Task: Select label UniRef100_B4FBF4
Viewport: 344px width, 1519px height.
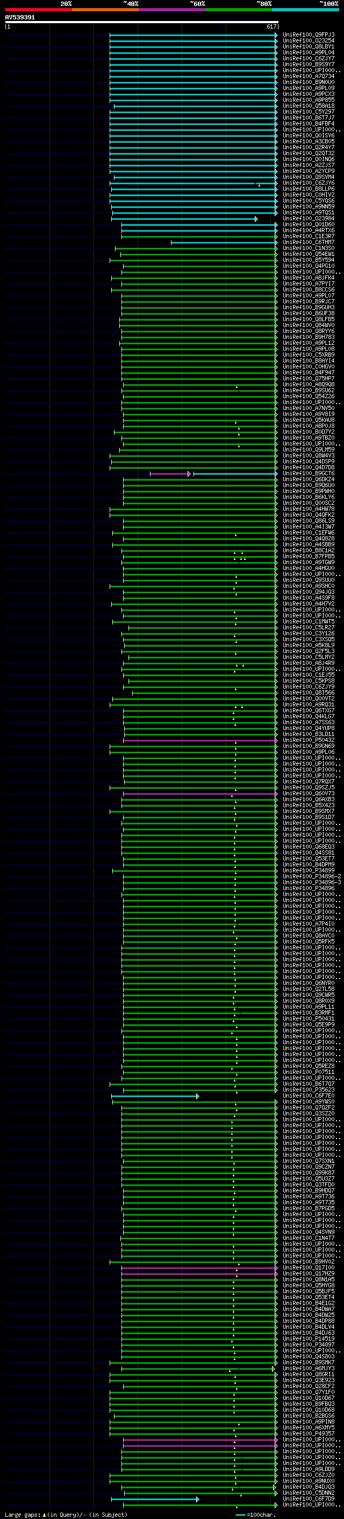Action: tap(308, 124)
